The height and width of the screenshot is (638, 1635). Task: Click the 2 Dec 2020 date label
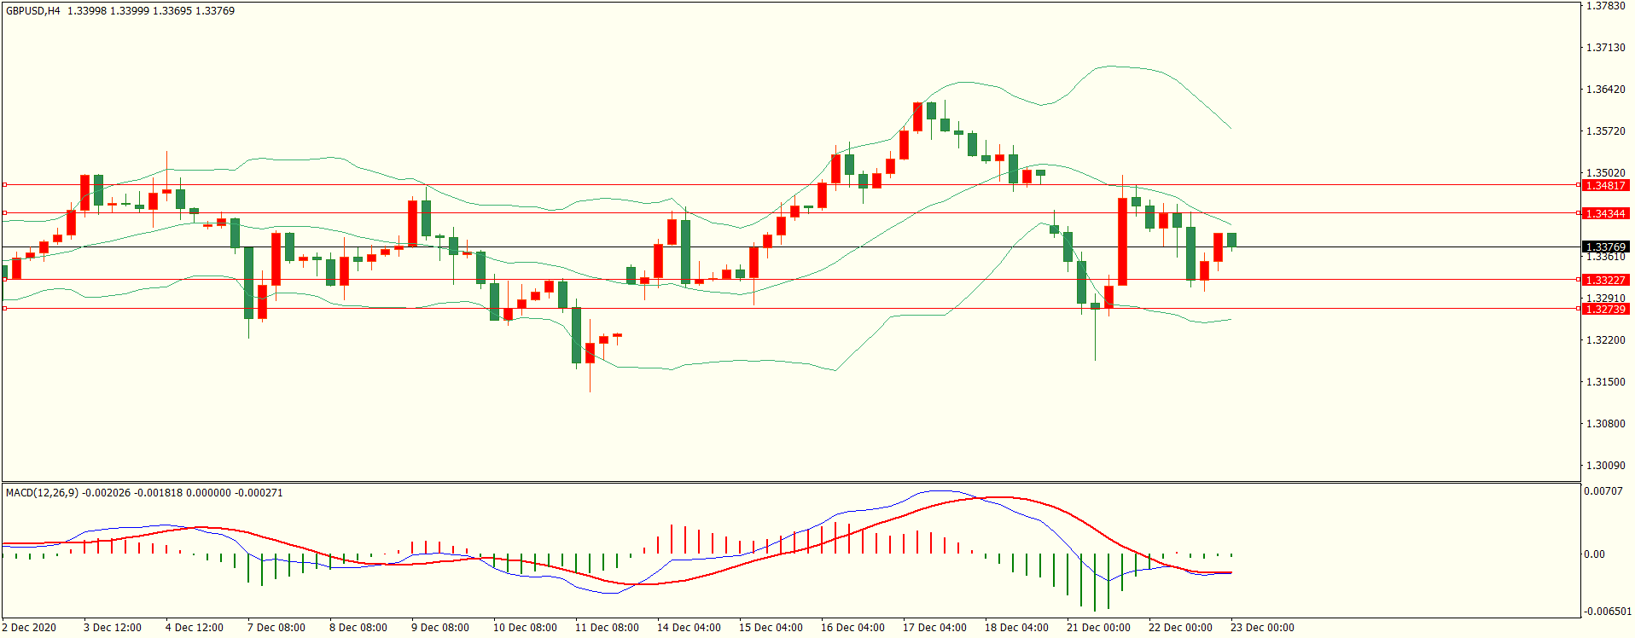(x=30, y=628)
